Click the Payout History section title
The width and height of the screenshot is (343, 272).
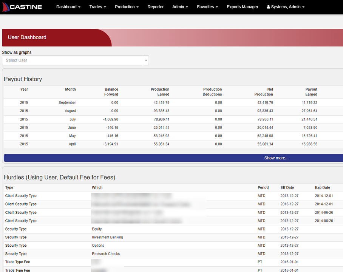(x=23, y=79)
